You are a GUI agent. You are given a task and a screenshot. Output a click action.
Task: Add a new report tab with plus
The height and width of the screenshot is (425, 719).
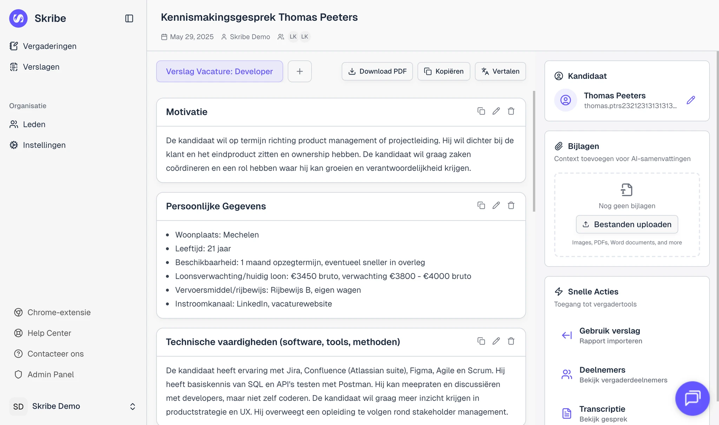pos(299,71)
